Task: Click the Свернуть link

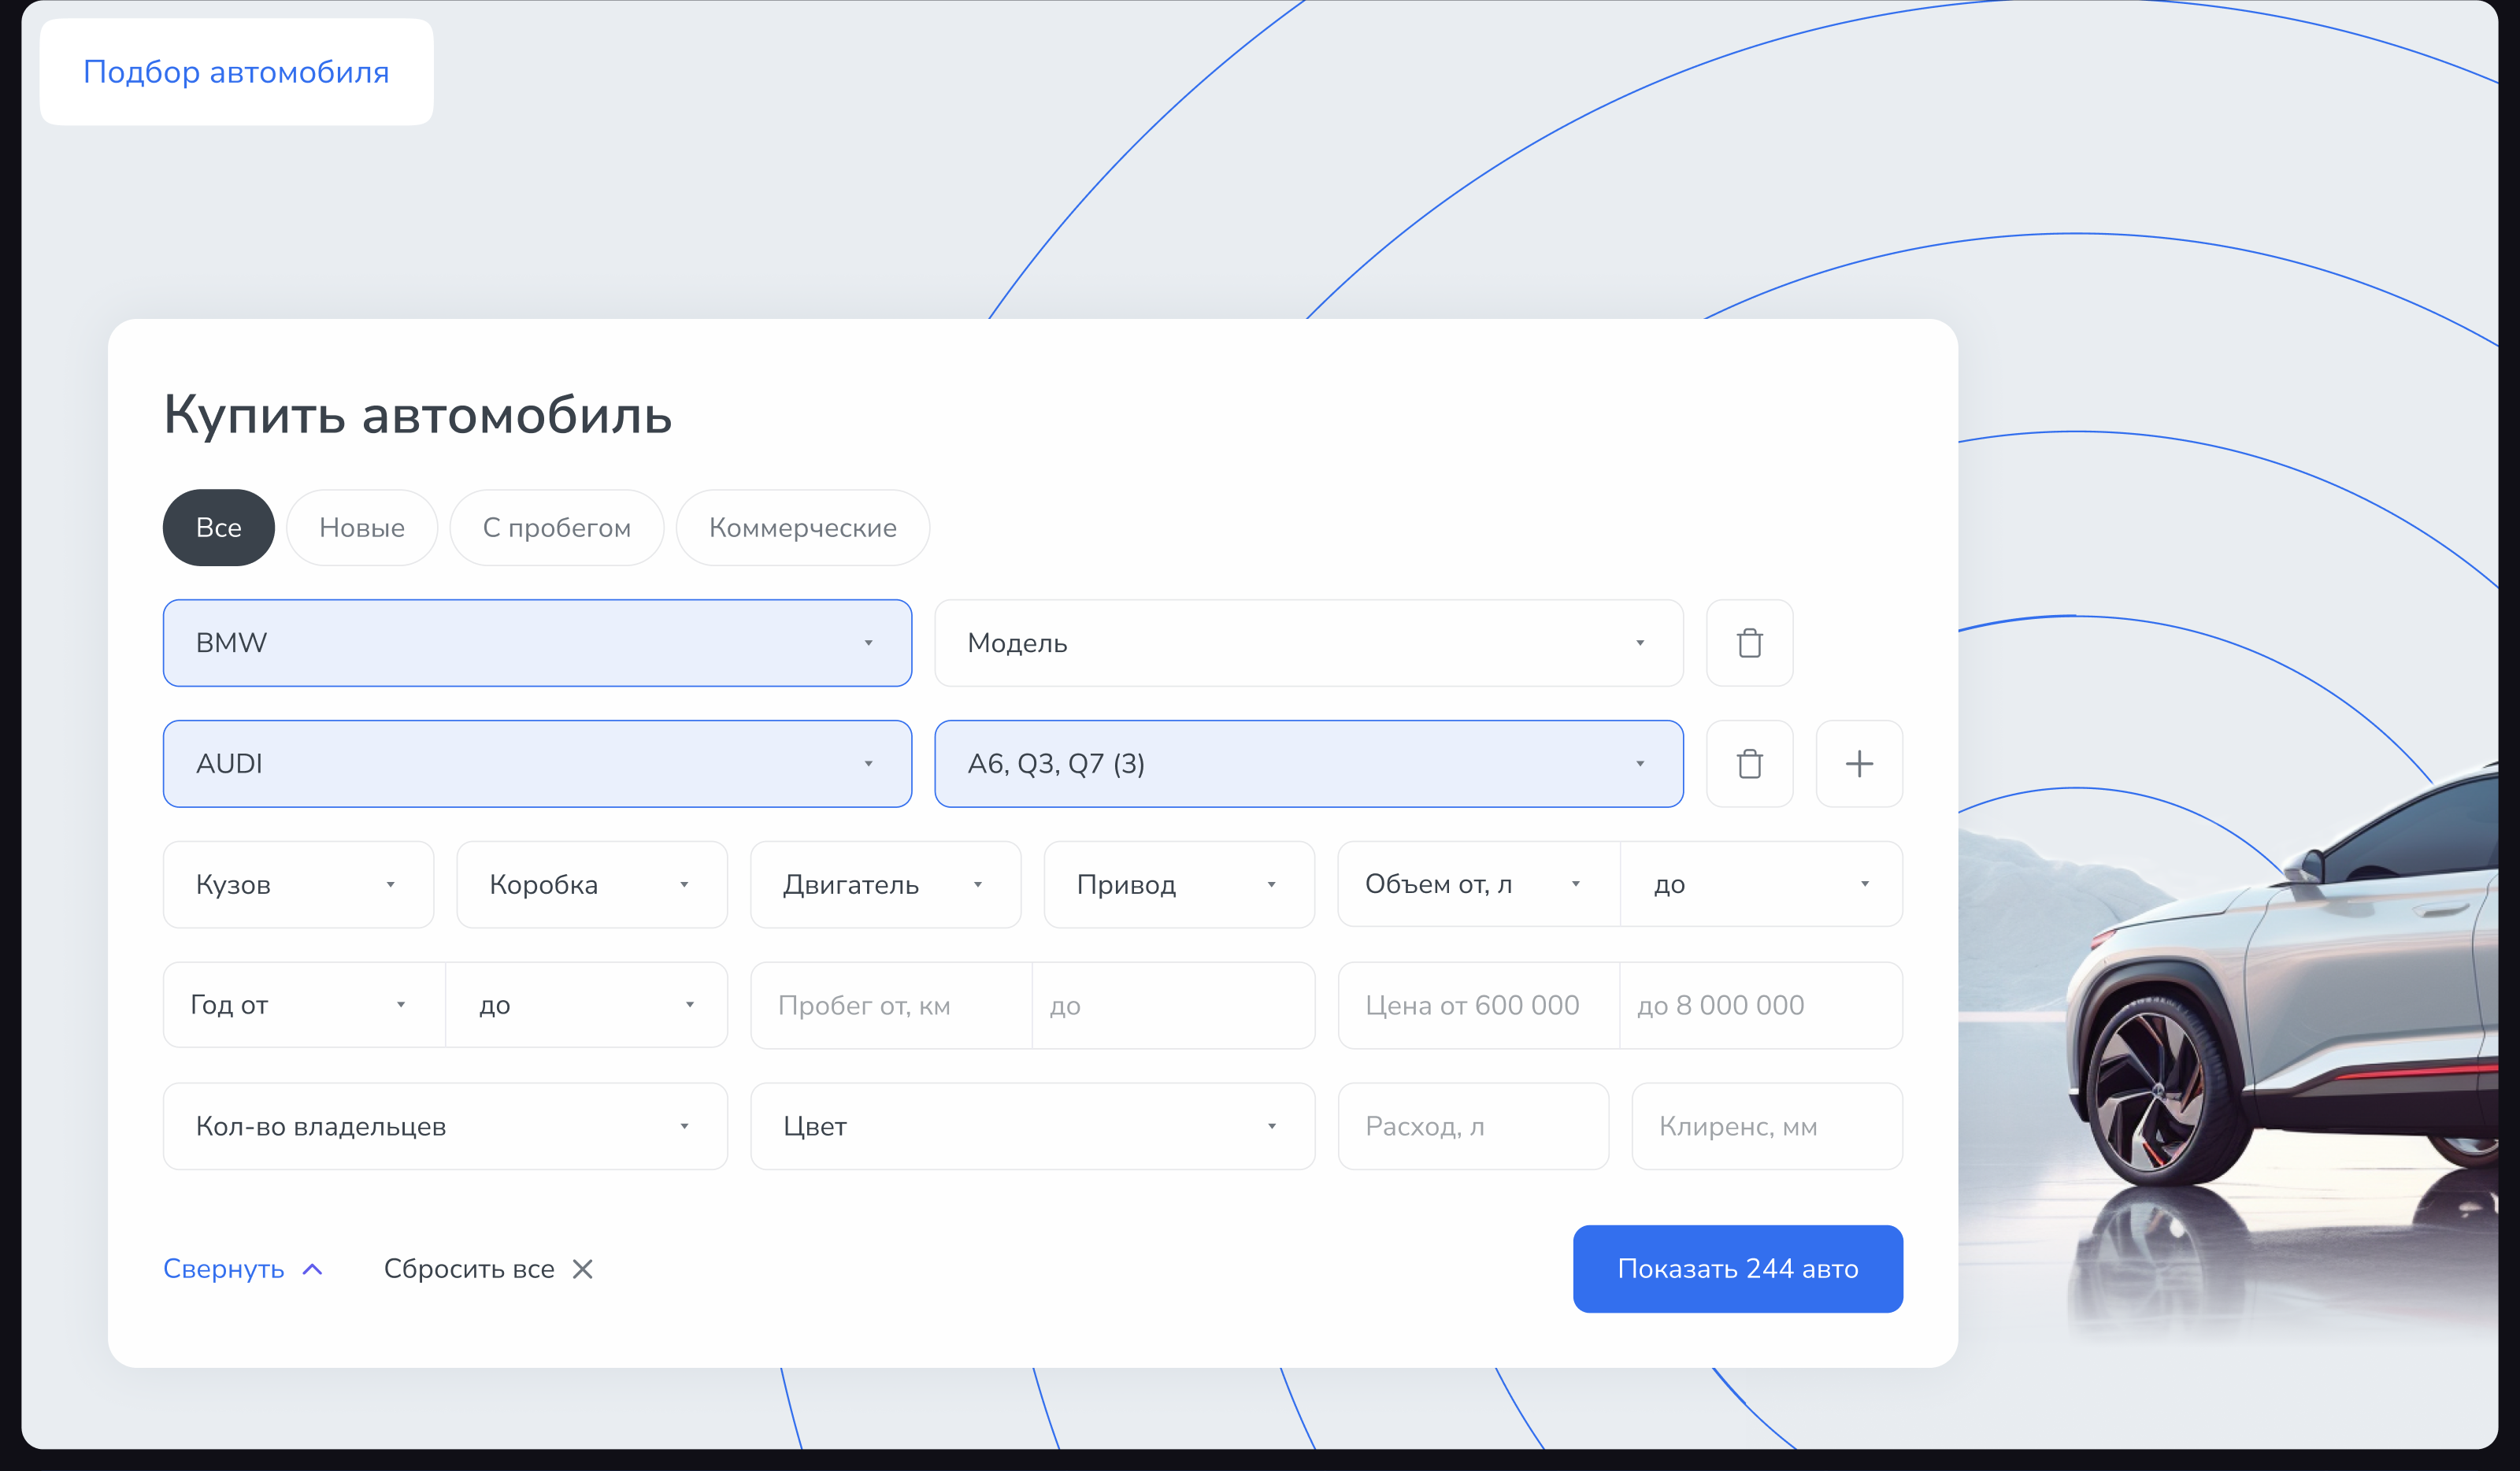Action: pyautogui.click(x=224, y=1269)
